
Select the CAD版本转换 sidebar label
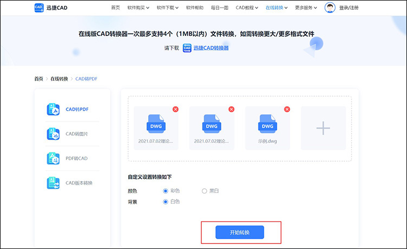coord(79,183)
